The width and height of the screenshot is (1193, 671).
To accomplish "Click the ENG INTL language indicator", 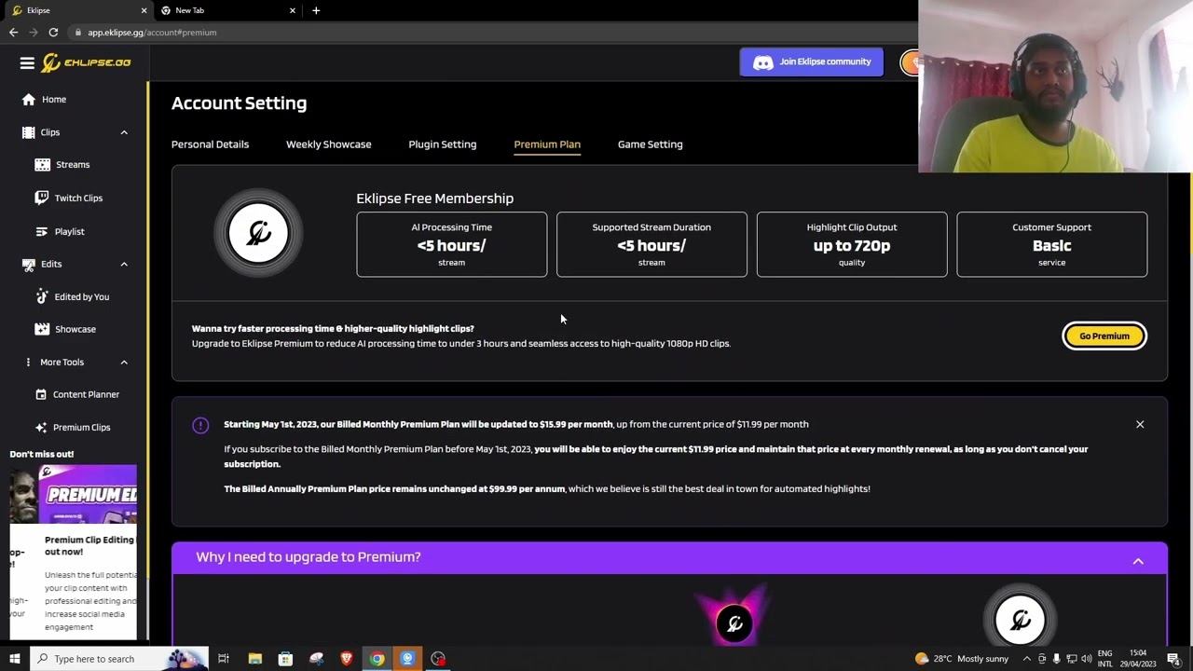I will (x=1104, y=659).
